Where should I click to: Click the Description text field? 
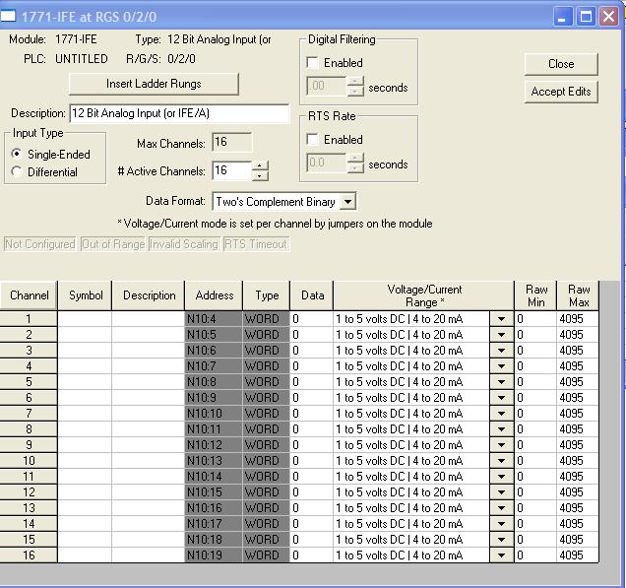click(179, 113)
